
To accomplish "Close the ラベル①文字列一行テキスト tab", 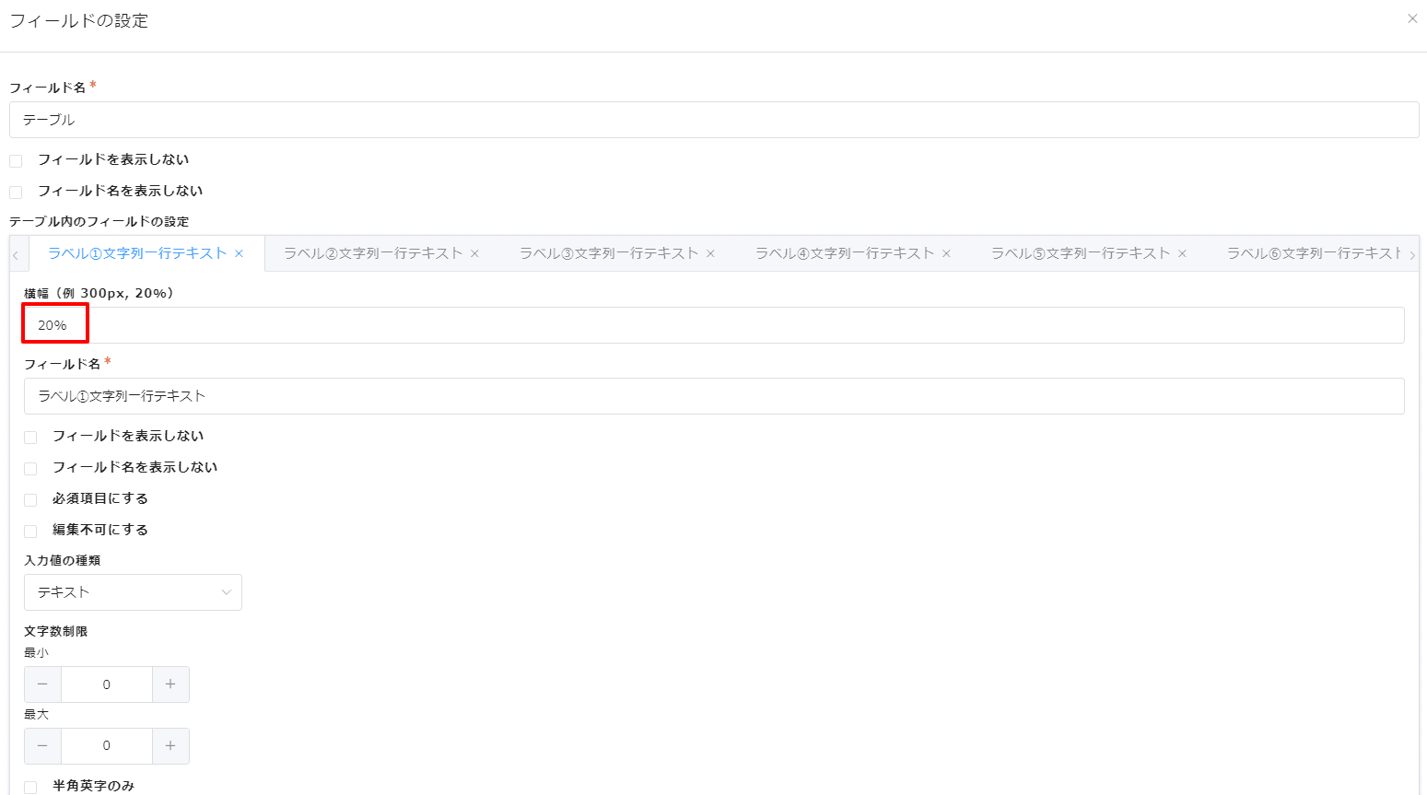I will coord(239,253).
